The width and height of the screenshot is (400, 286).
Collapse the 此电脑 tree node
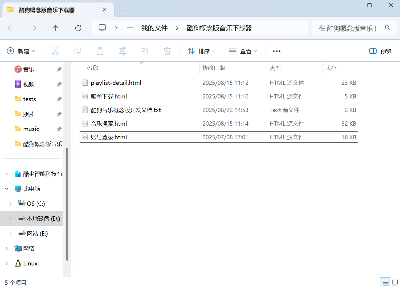click(7, 189)
